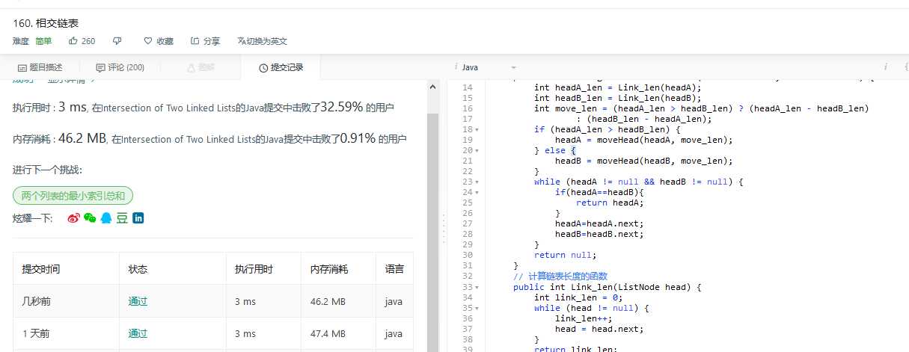The width and height of the screenshot is (909, 352).
Task: Open the 通过 link for the 1 天前 submission
Action: (x=138, y=333)
